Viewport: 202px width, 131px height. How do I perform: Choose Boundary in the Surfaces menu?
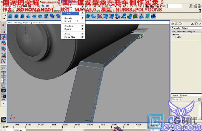(69, 26)
